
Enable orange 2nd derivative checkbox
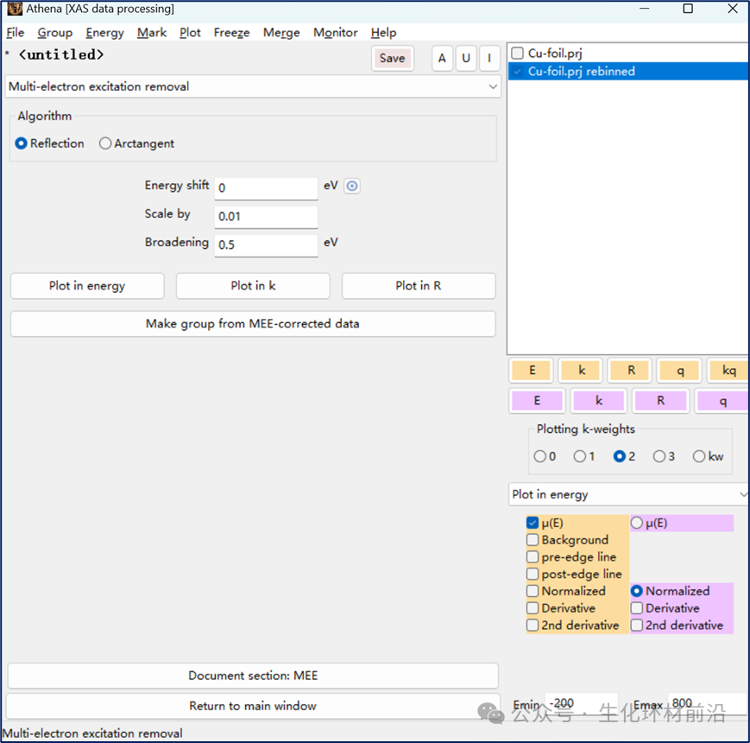point(533,626)
